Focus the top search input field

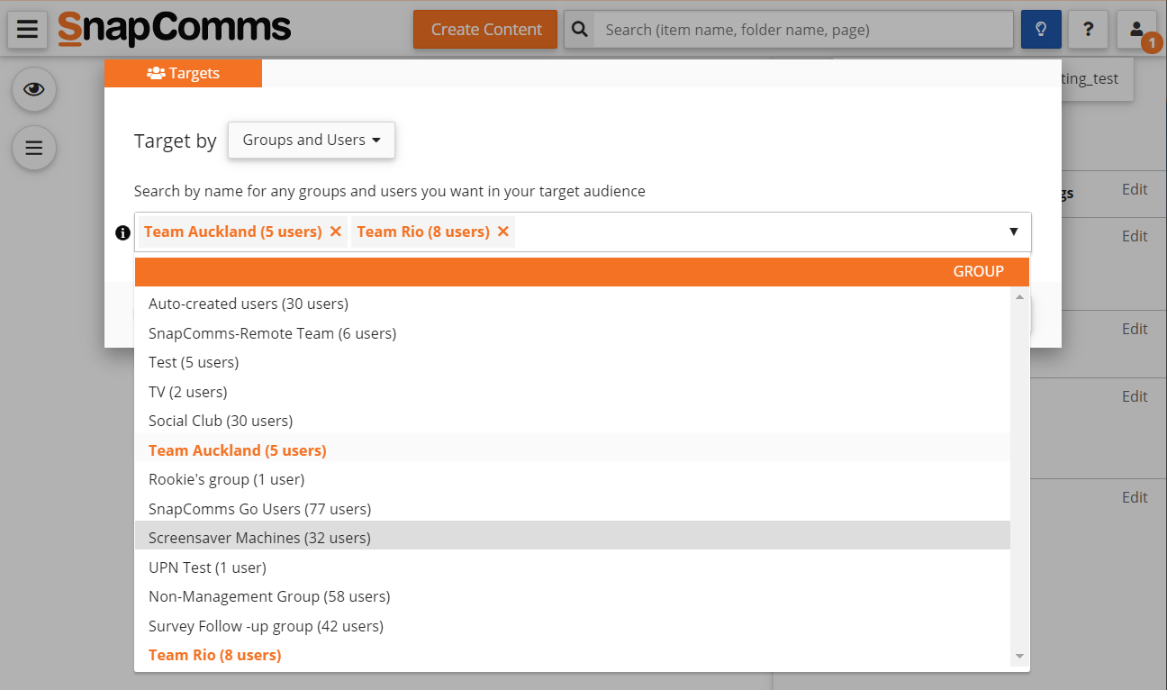pyautogui.click(x=805, y=30)
